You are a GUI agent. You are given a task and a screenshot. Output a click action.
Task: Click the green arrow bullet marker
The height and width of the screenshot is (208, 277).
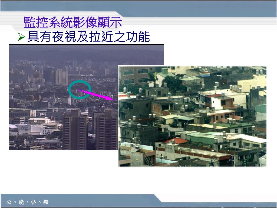(21, 37)
